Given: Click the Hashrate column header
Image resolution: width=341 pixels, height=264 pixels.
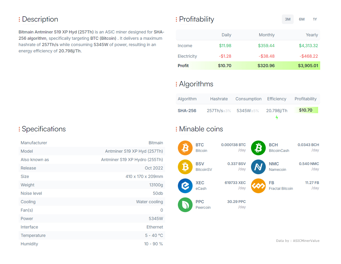Looking at the screenshot, I should tap(219, 99).
